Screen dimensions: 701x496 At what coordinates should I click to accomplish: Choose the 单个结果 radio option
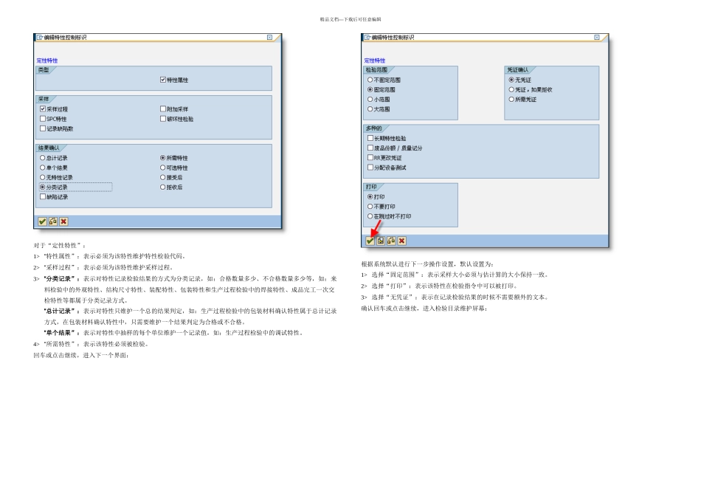(x=43, y=168)
